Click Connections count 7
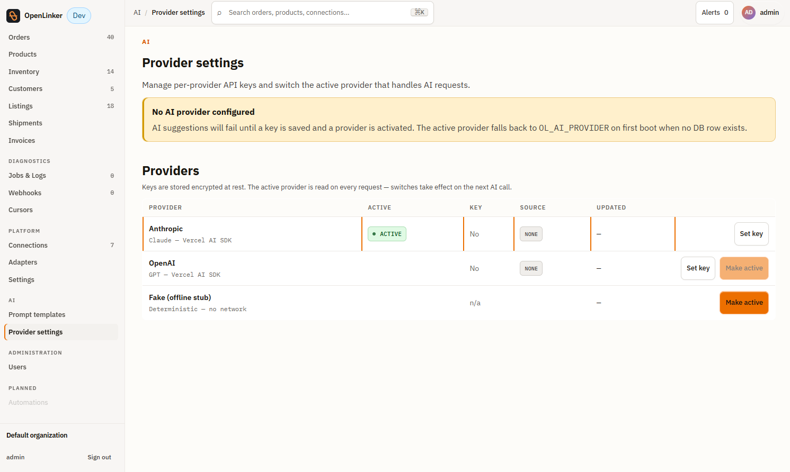 coord(112,246)
